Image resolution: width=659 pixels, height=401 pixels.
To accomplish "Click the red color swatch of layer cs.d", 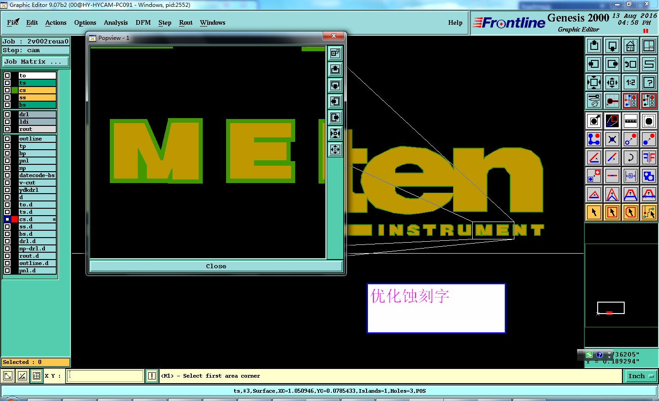I will 15,219.
